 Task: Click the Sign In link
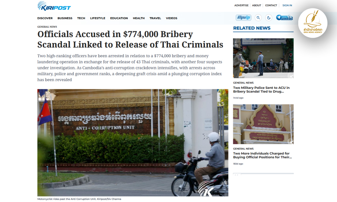click(287, 5)
